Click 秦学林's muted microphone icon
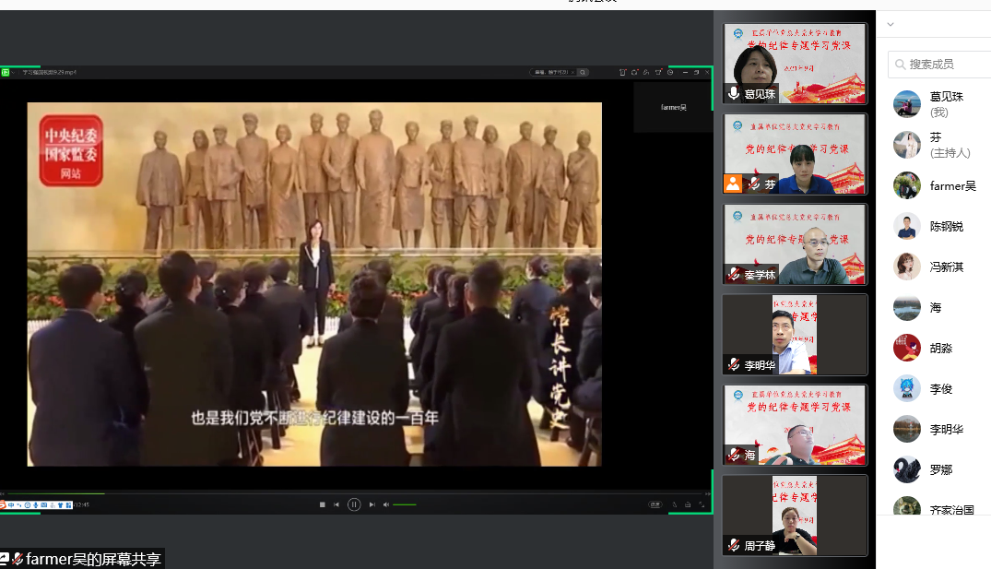This screenshot has width=991, height=569. click(x=734, y=275)
